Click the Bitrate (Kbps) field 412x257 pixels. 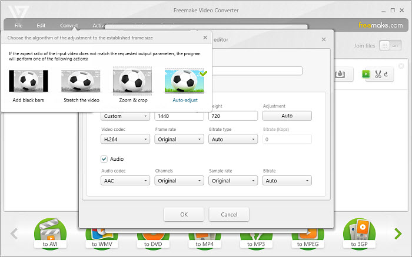tap(287, 139)
